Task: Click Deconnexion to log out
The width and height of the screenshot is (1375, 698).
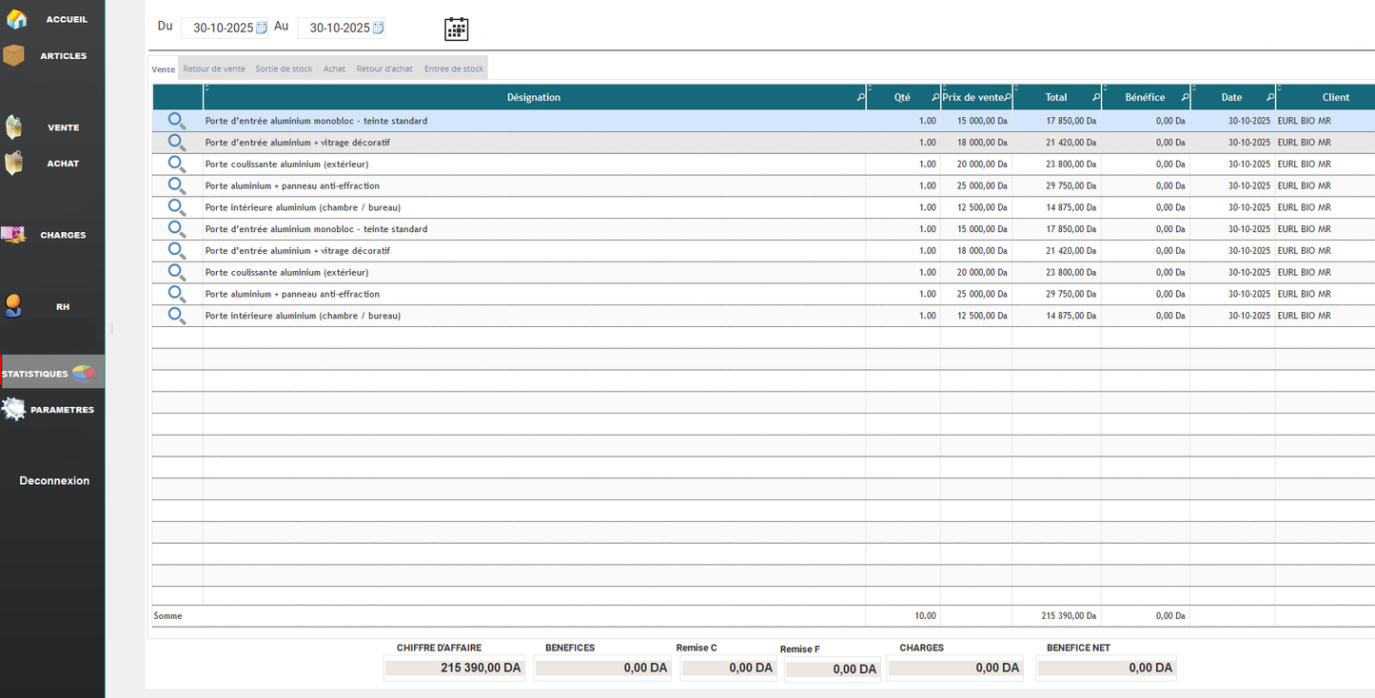Action: pos(54,480)
